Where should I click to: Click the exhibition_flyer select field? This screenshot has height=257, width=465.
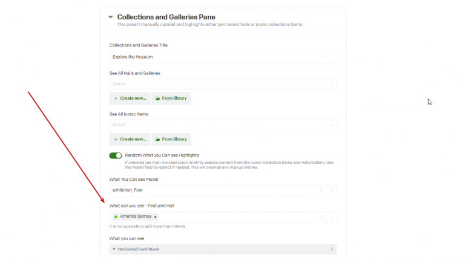tap(212, 190)
